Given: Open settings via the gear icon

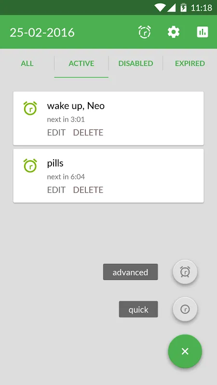Looking at the screenshot, I should 174,32.
